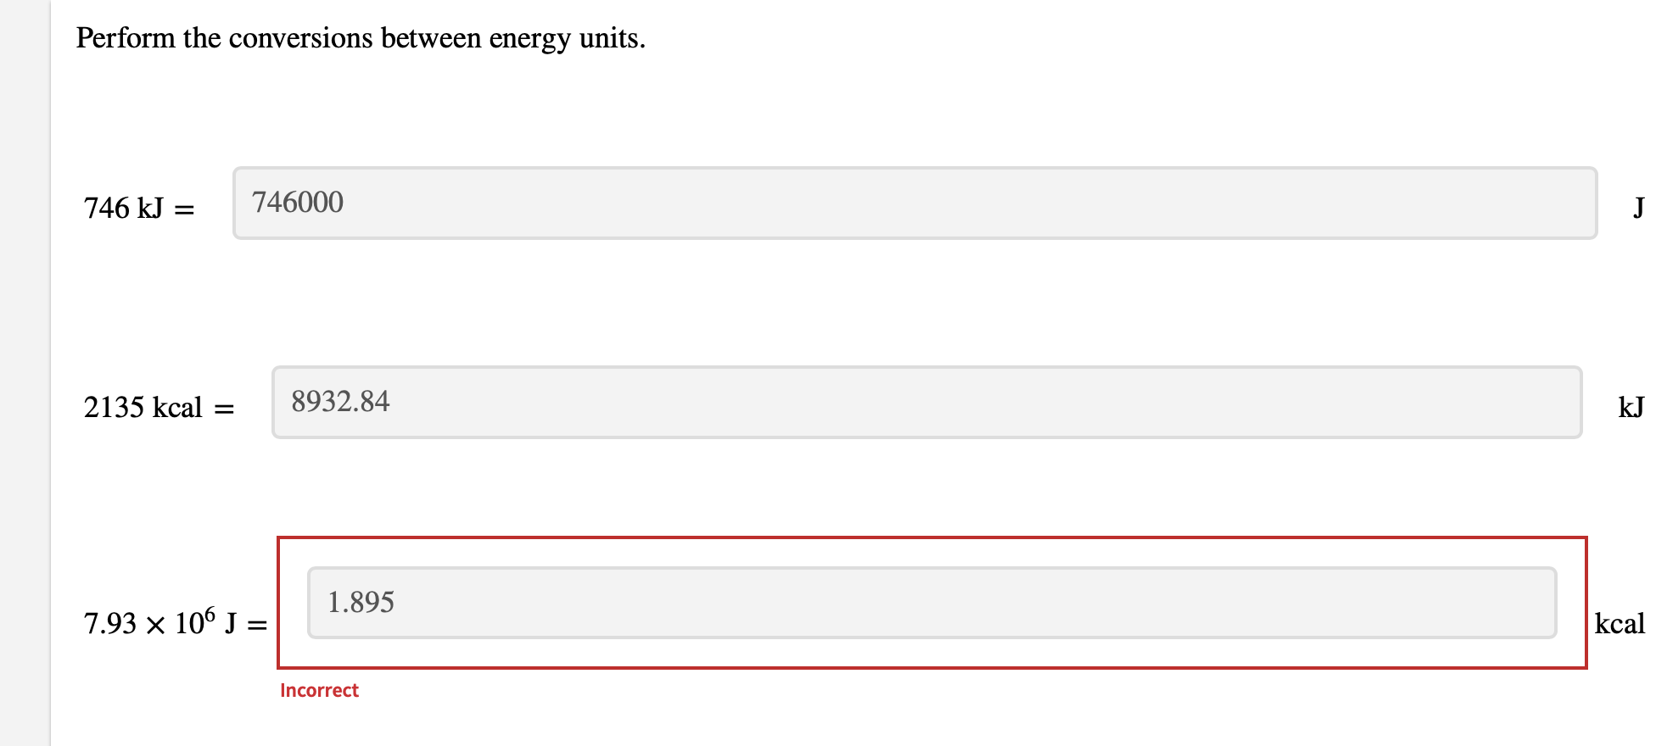Click the J unit label beside the first field
Viewport: 1656px width, 746px height.
tap(1639, 207)
